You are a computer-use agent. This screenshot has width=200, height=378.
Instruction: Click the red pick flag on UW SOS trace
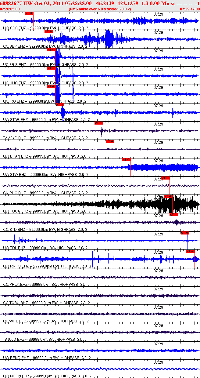(x=29, y=13)
